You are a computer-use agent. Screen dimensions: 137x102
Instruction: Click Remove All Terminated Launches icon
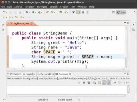coord(89,83)
